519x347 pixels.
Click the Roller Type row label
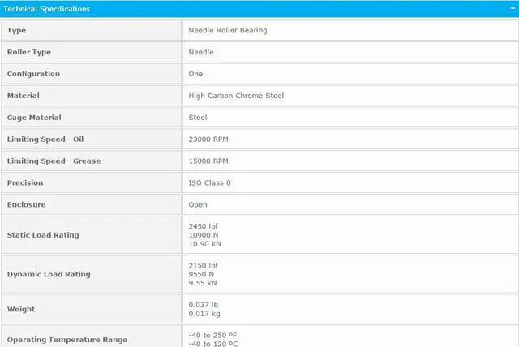(29, 52)
